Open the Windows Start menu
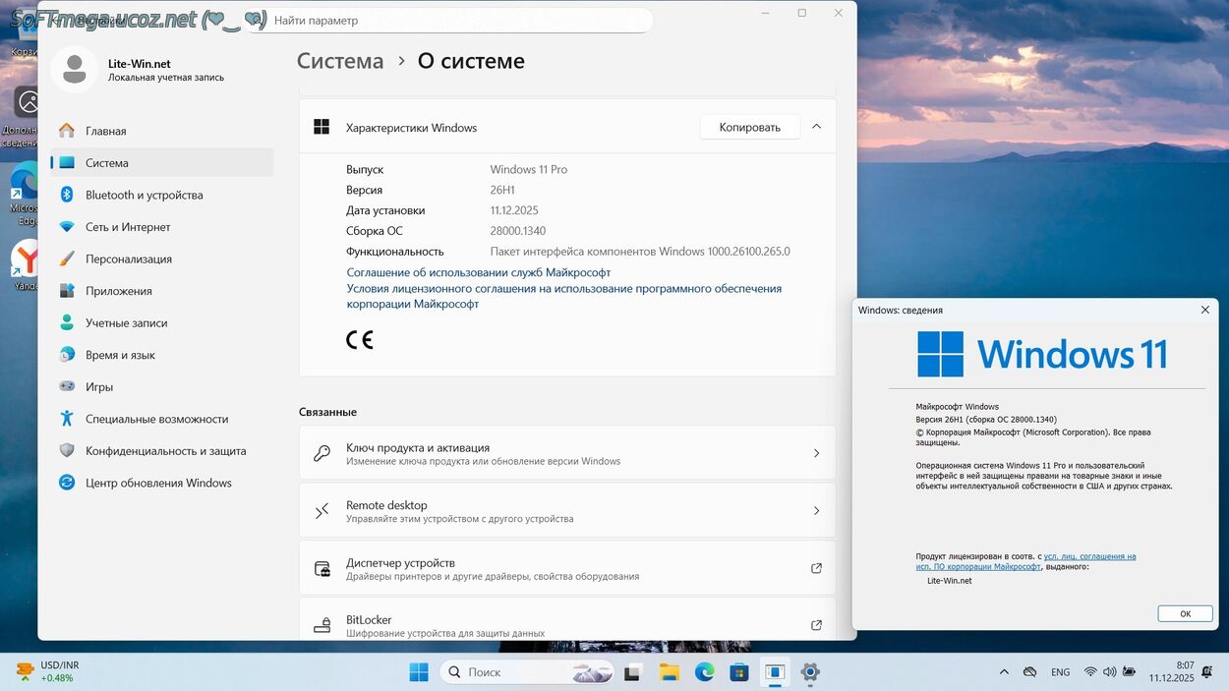 click(x=419, y=672)
